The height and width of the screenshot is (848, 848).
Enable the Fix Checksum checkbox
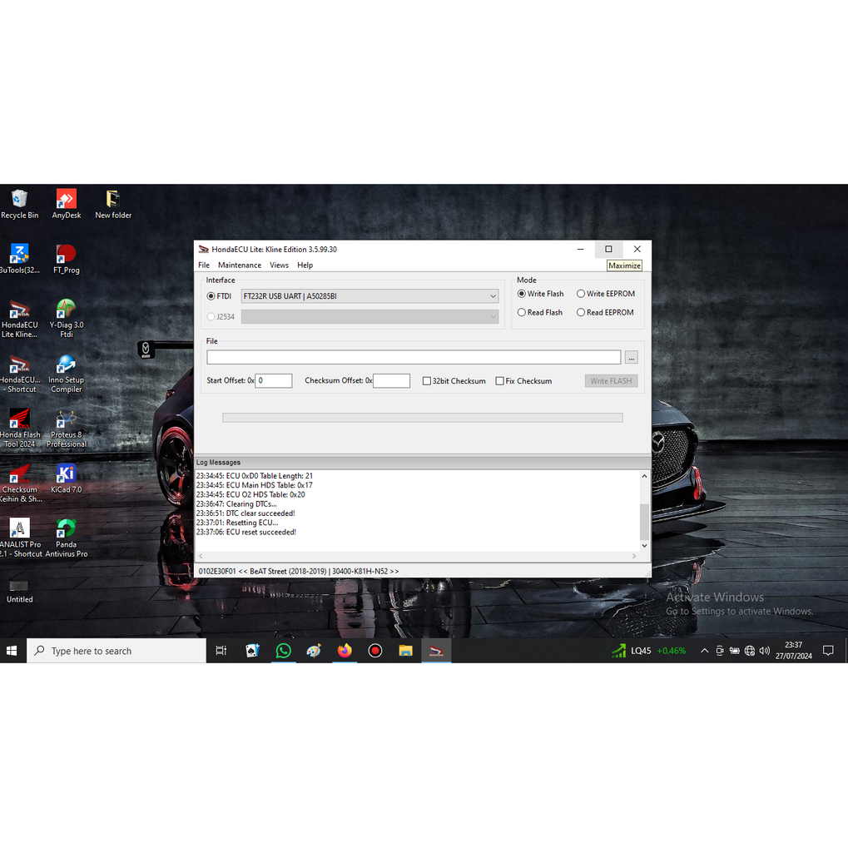(x=499, y=381)
